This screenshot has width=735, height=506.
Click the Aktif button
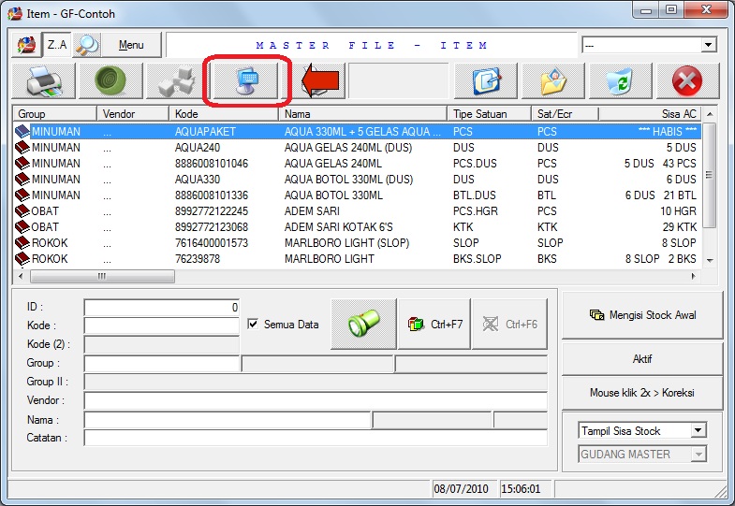tap(642, 358)
